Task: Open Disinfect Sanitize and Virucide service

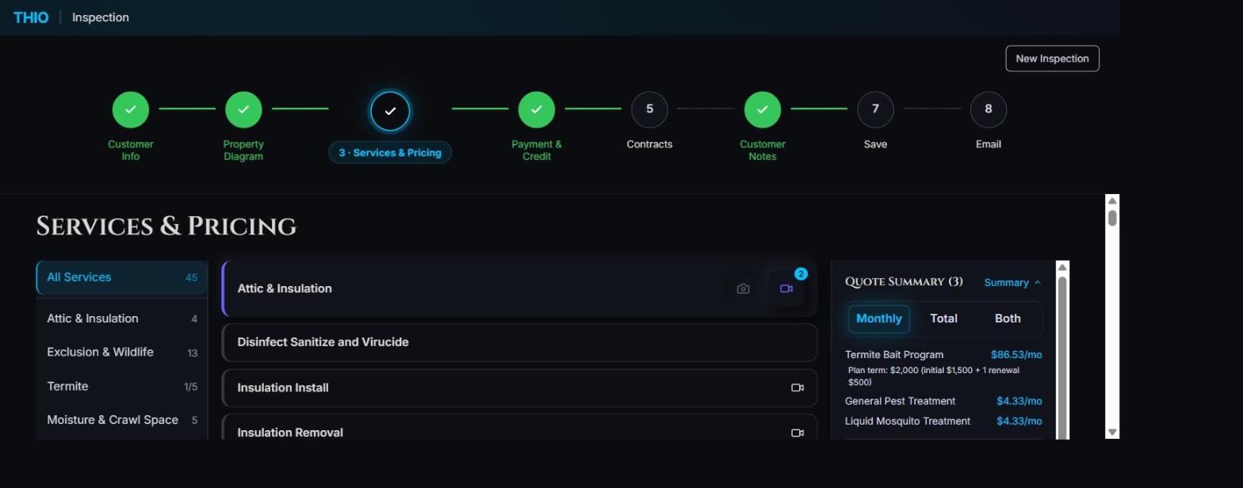Action: coord(519,342)
